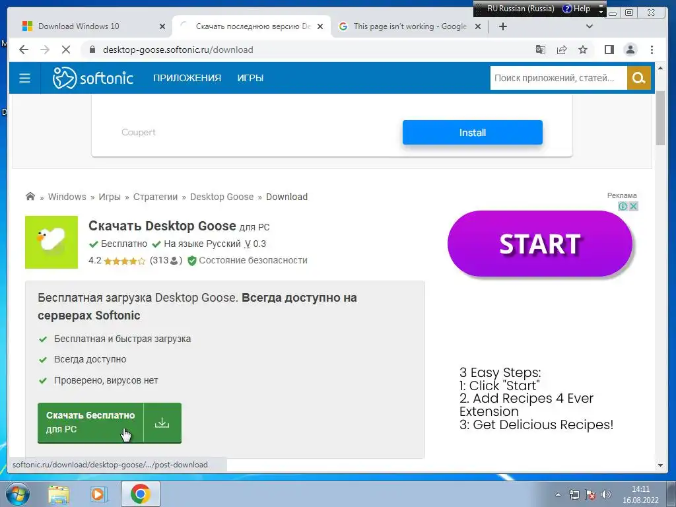Screen dimensions: 676x507
Task: Open the Chrome profile avatar
Action: click(x=630, y=50)
